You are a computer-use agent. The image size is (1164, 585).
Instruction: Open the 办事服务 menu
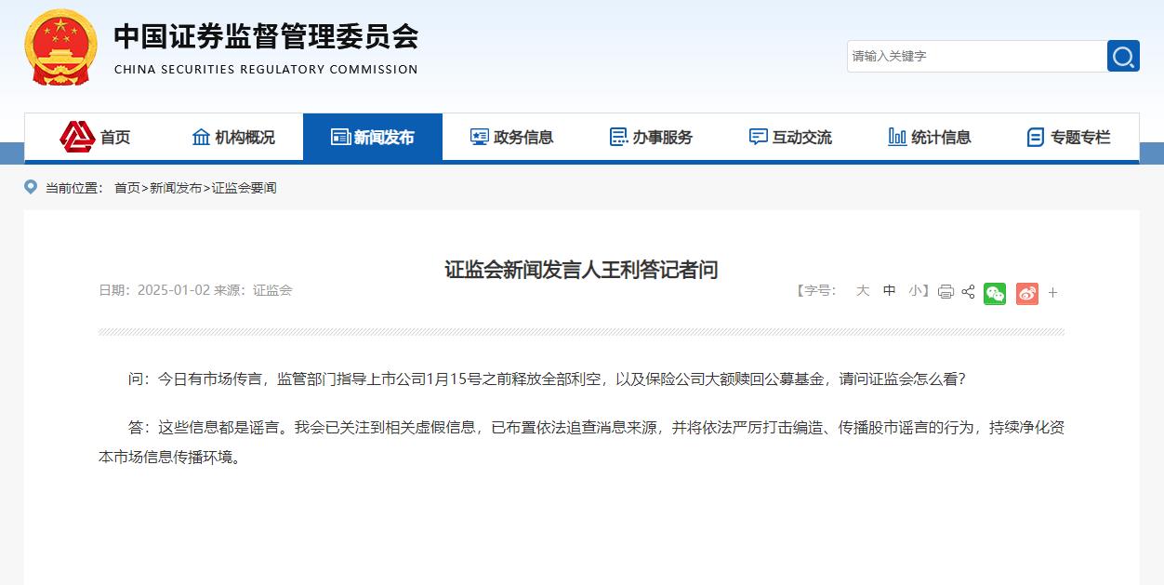(651, 138)
